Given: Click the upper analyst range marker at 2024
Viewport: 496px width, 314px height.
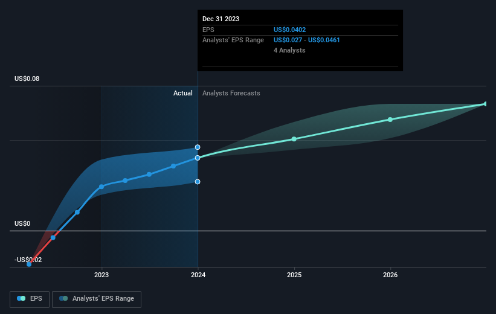Looking at the screenshot, I should point(198,147).
